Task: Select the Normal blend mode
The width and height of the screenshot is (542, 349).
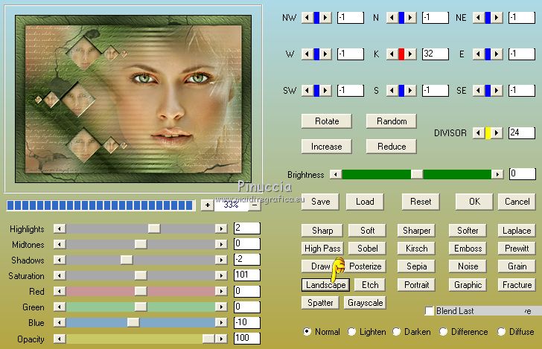Action: tap(307, 332)
